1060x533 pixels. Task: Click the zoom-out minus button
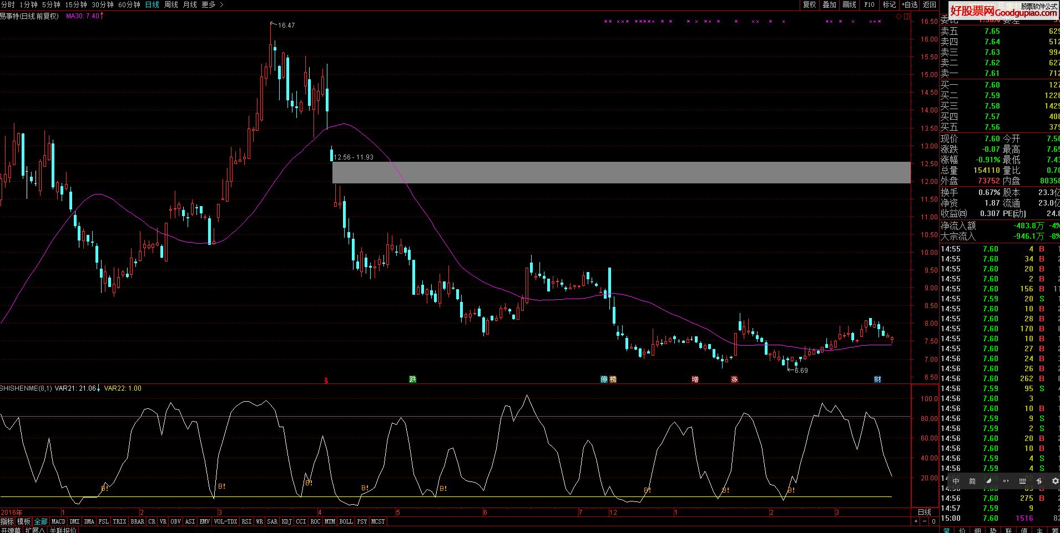coord(925,521)
